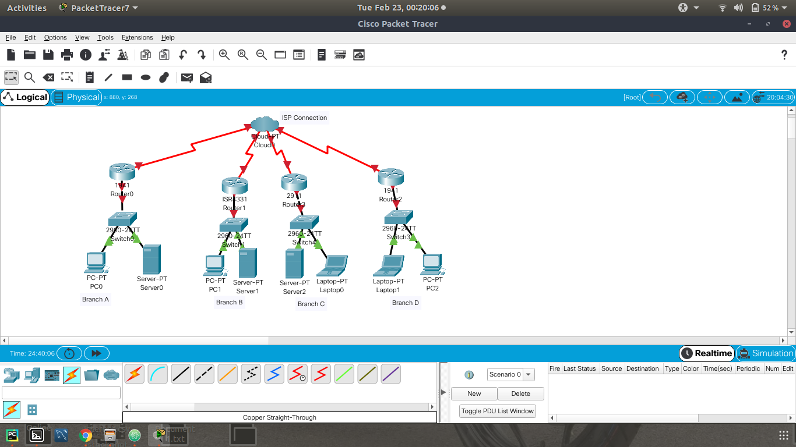Select the Draw Ellipse tool

[146, 77]
